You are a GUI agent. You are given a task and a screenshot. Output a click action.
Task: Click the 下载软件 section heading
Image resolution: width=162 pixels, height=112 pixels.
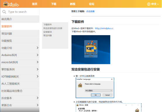click(78, 22)
